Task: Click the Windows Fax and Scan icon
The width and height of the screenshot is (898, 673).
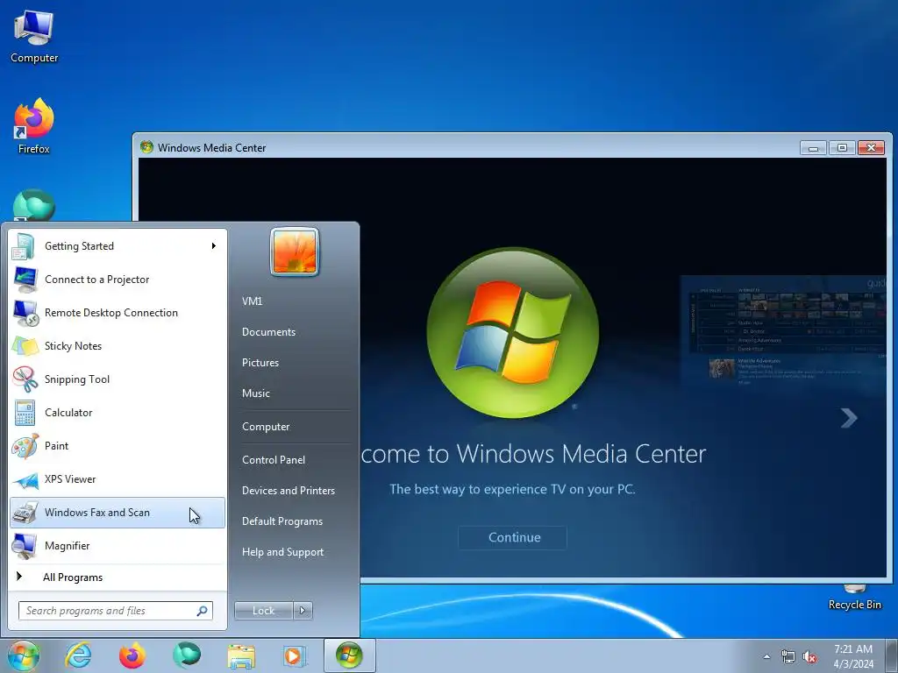Action: (25, 513)
